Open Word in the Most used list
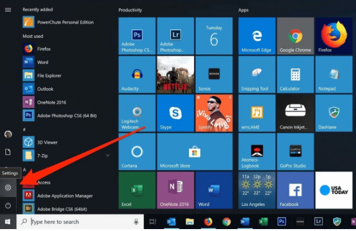This screenshot has width=356, height=231. (x=35, y=62)
